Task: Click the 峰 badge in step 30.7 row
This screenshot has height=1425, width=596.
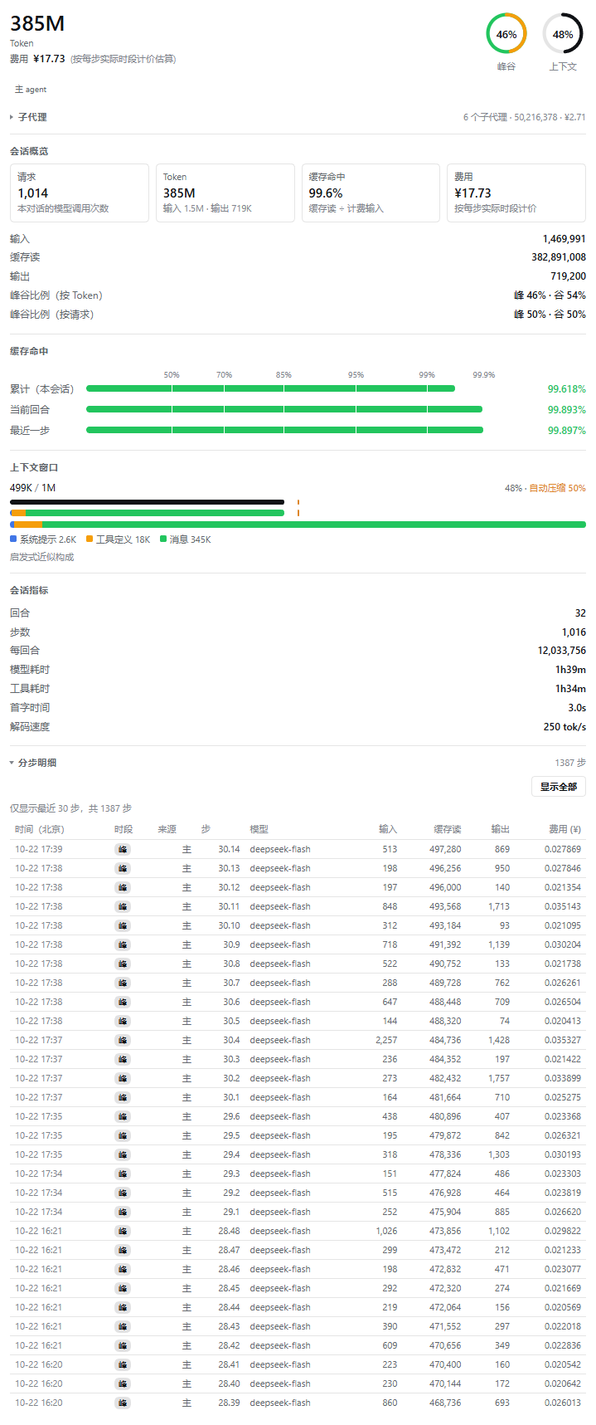Action: (x=123, y=983)
